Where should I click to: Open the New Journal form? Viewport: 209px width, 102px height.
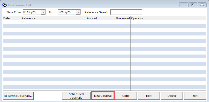(x=103, y=96)
